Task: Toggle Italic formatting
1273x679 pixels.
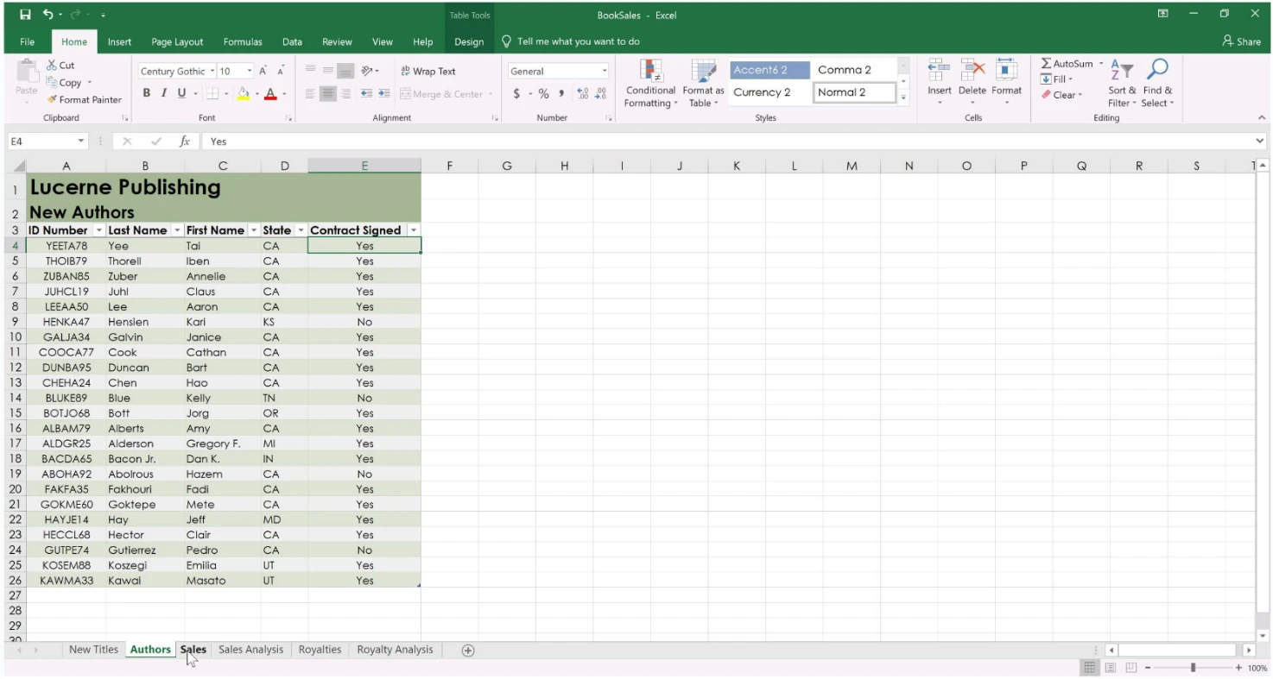Action: click(164, 93)
